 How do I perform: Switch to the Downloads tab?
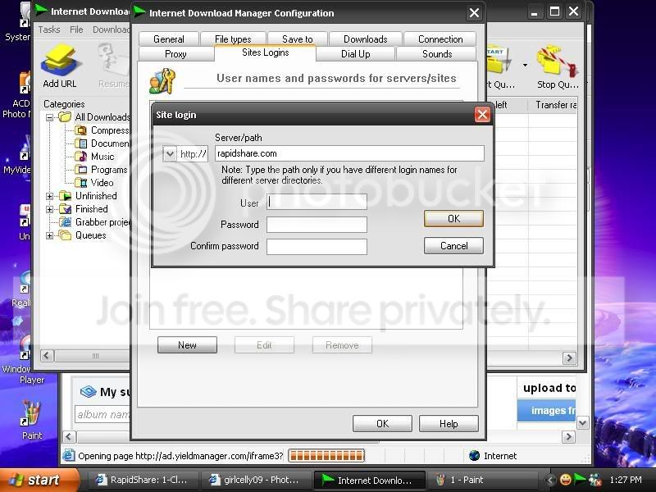(365, 39)
